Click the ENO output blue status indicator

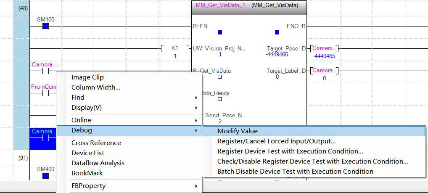pos(277,32)
